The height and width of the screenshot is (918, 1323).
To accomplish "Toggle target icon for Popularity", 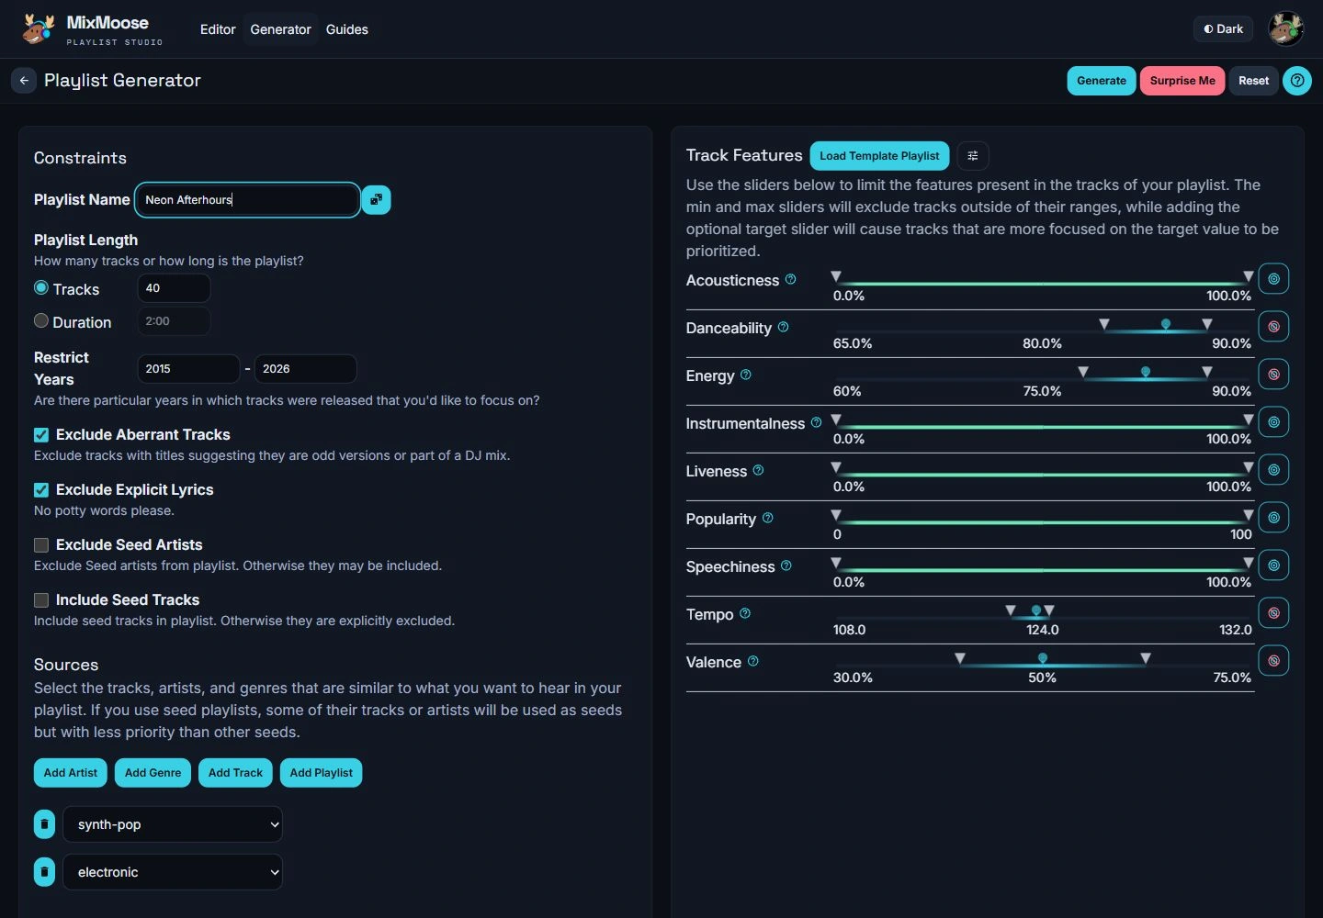I will [x=1273, y=518].
